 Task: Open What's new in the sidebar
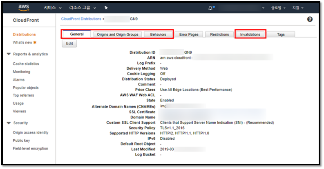point(25,42)
